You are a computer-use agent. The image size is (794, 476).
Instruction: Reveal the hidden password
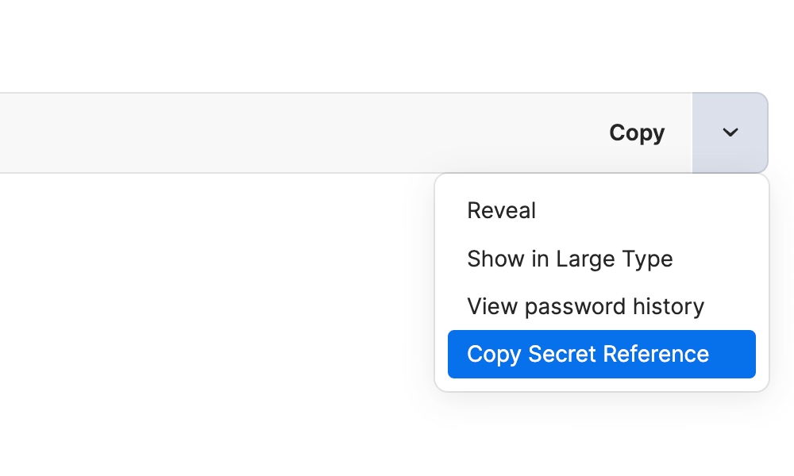pyautogui.click(x=501, y=211)
